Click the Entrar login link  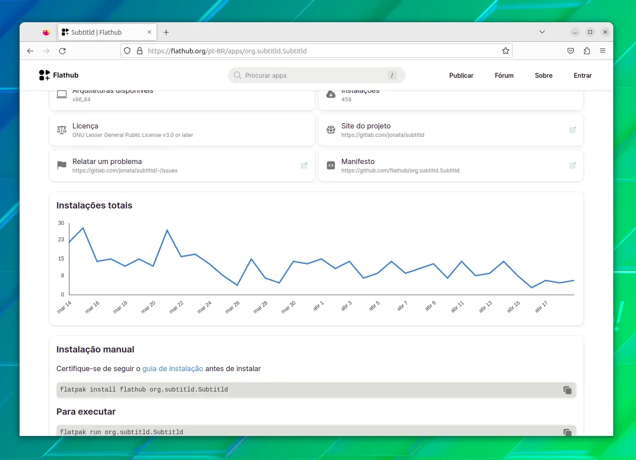click(x=583, y=76)
